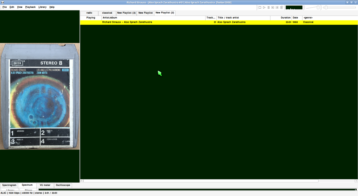Click the Classical genre cell
Viewport: 358px width, 196px height.
click(308, 22)
